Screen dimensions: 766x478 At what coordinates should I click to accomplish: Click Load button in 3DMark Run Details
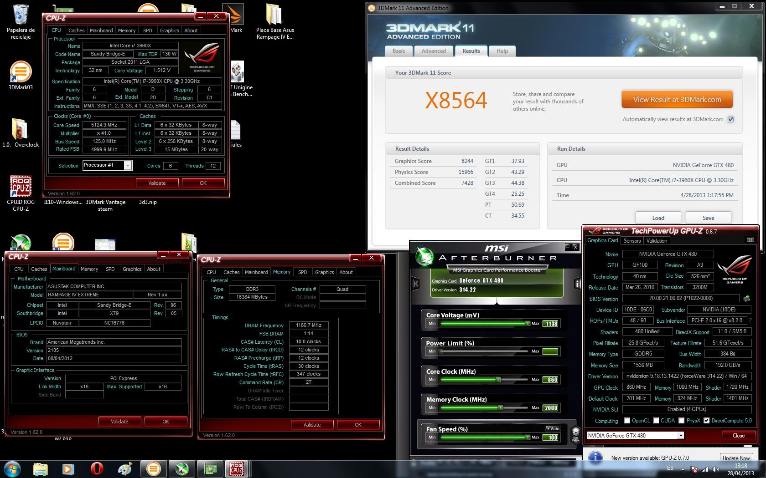coord(658,218)
